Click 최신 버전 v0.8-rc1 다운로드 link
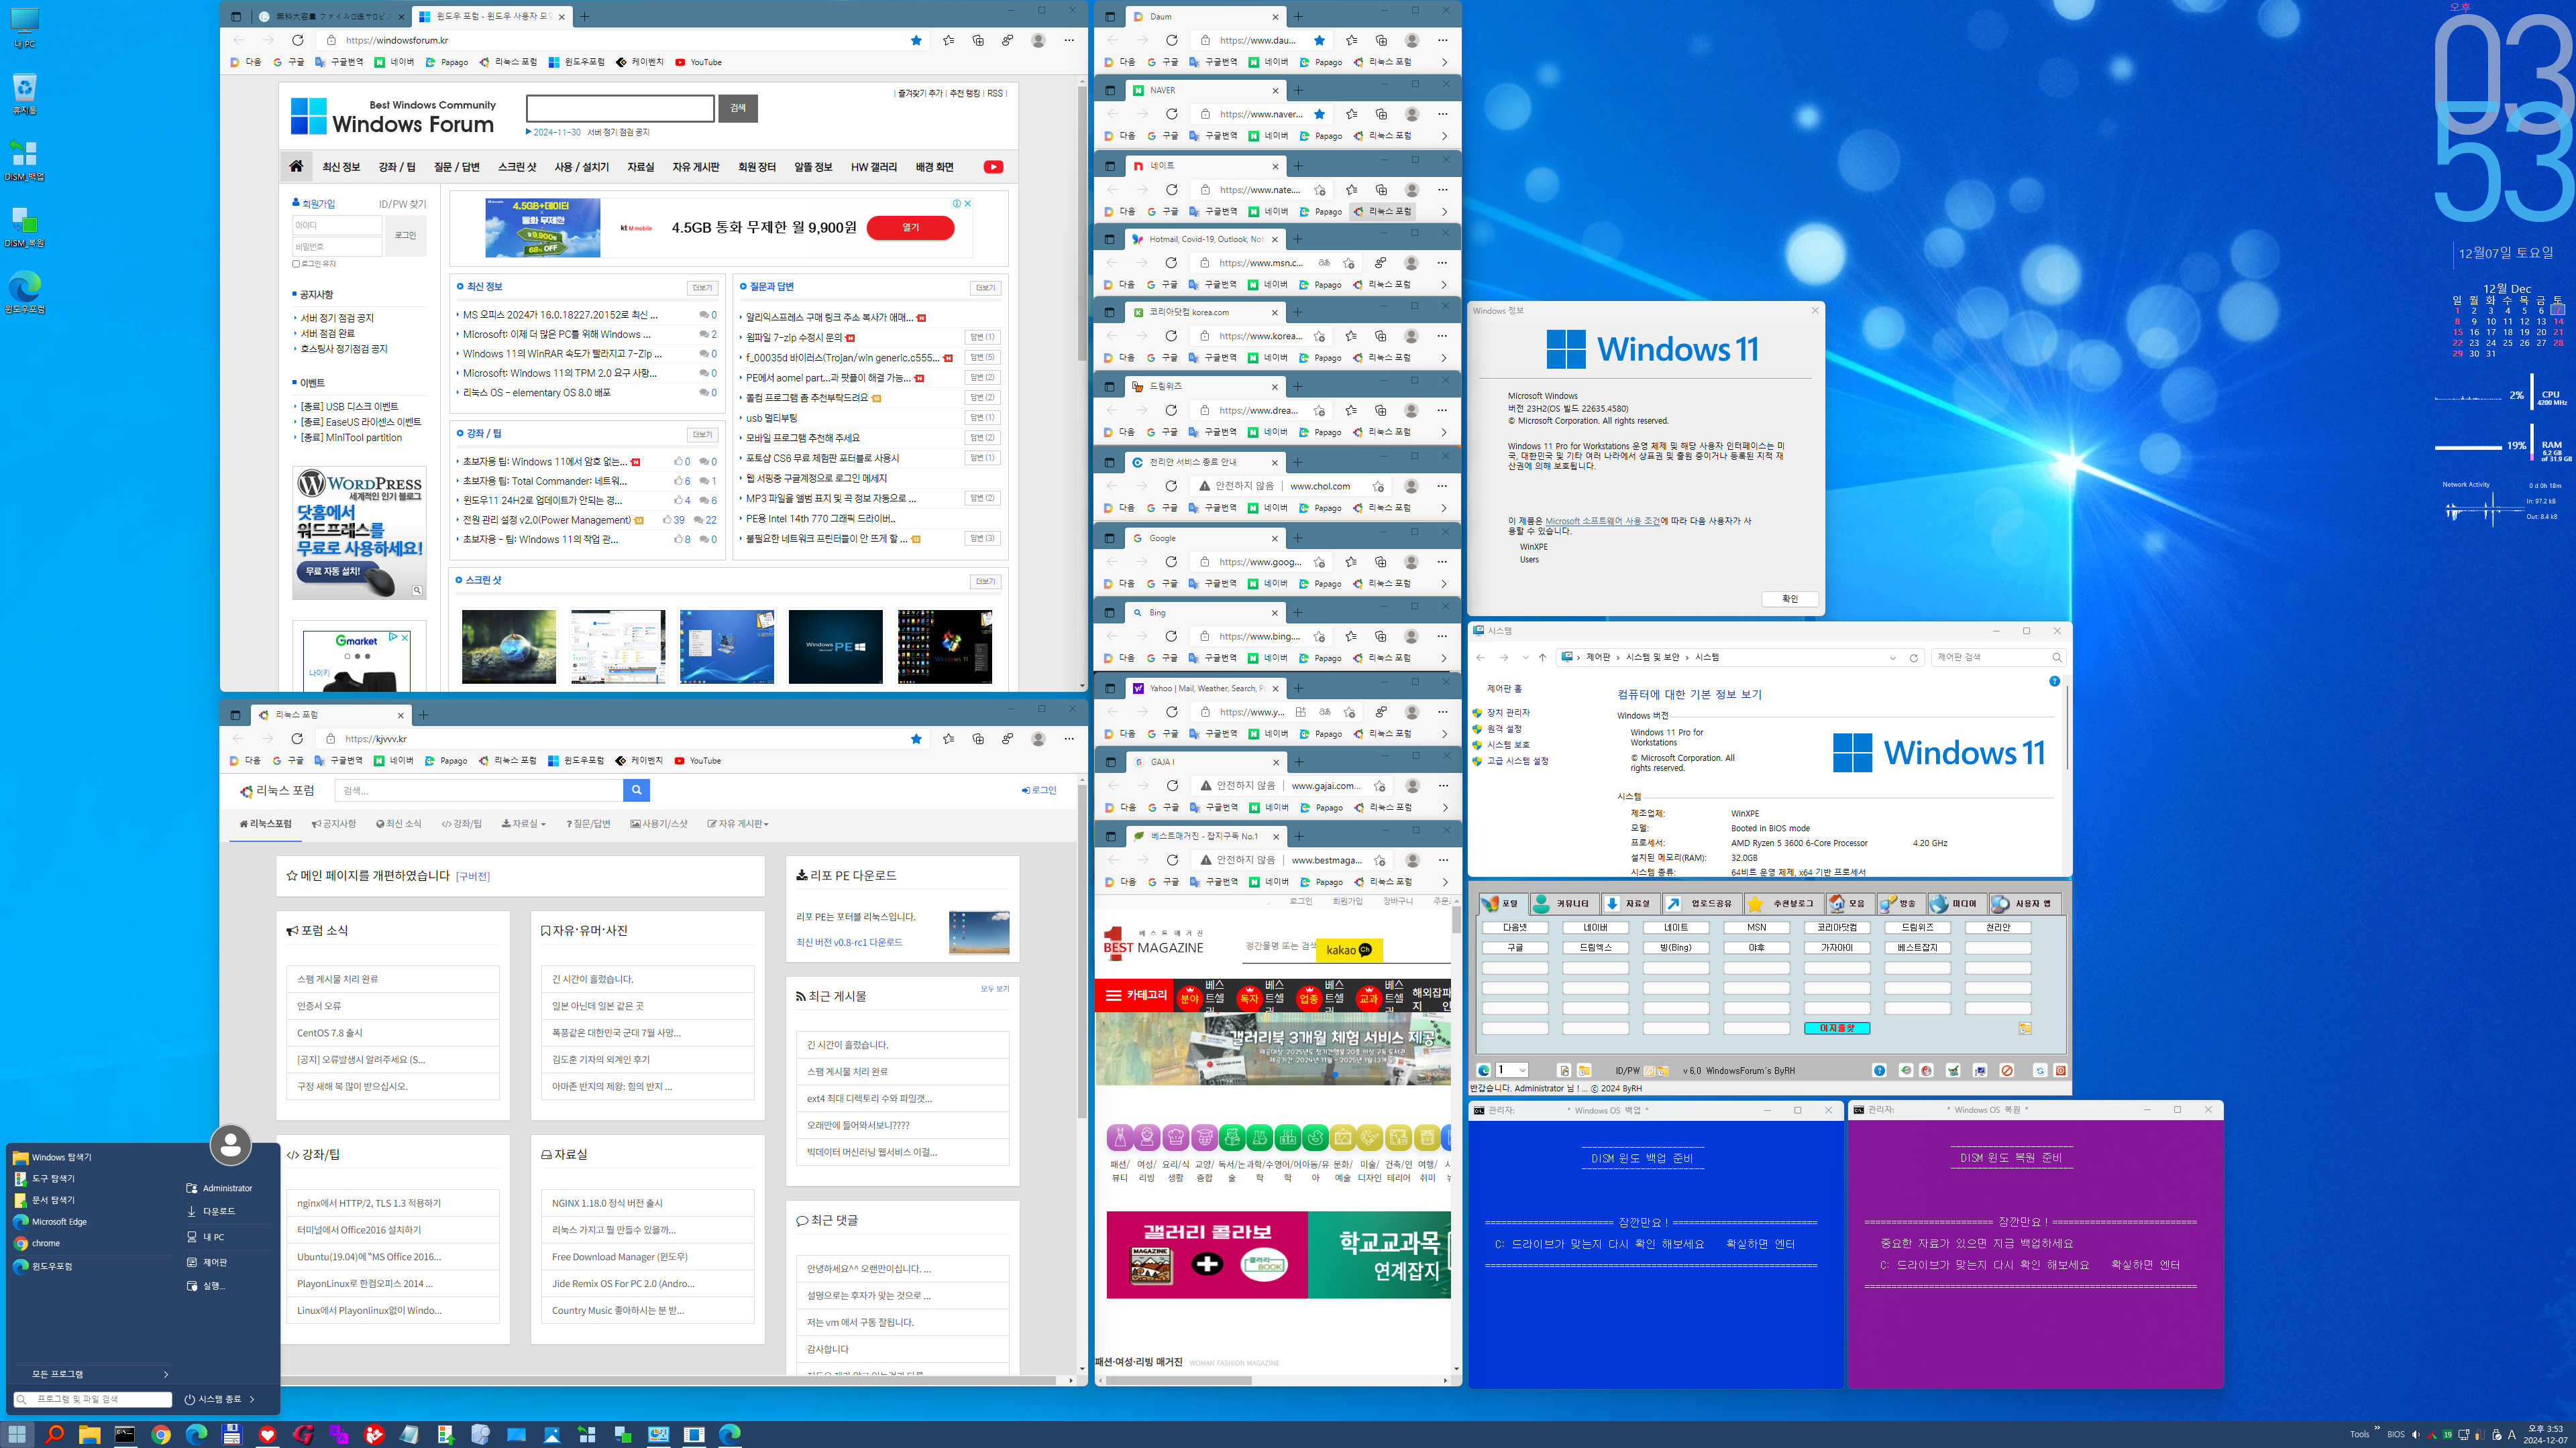2576x1448 pixels. (x=849, y=943)
